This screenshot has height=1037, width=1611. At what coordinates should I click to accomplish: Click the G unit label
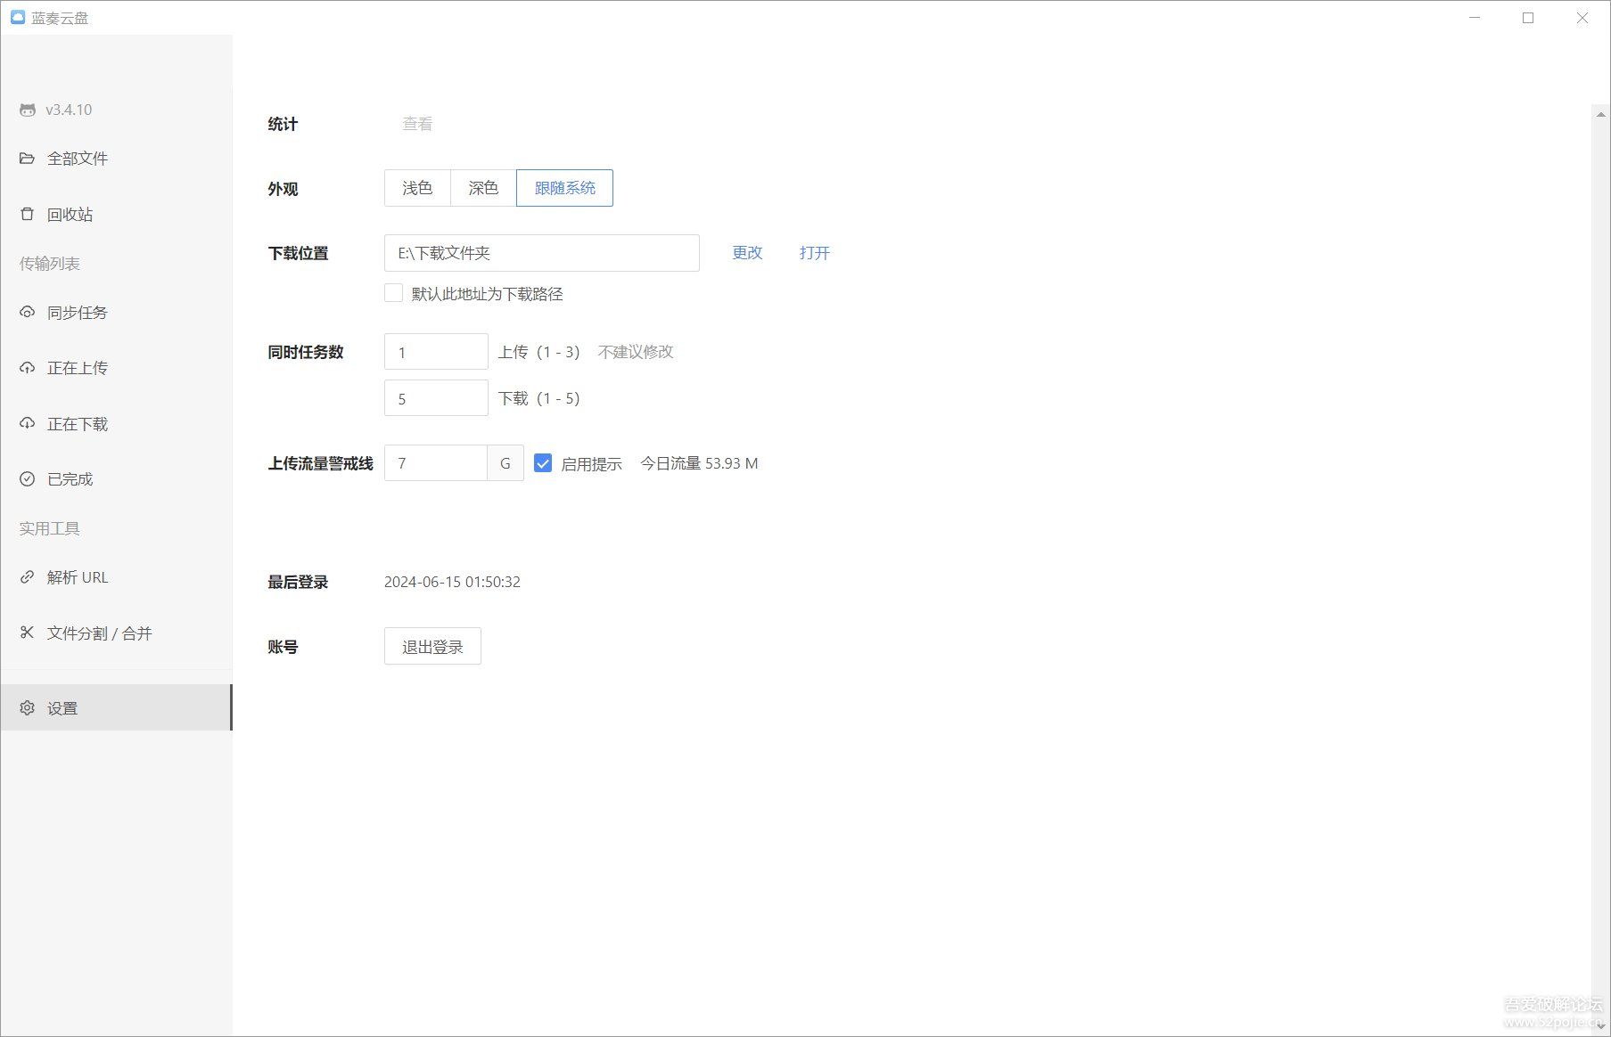(505, 463)
